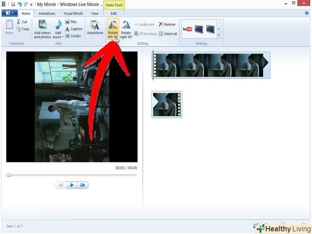The height and width of the screenshot is (234, 312).
Task: Rotate the video right 90°
Action: point(126,29)
